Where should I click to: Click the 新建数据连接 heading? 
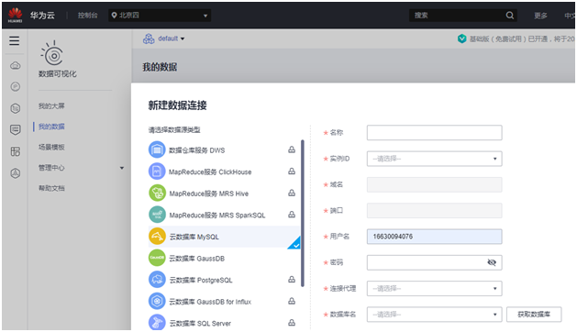pyautogui.click(x=177, y=105)
